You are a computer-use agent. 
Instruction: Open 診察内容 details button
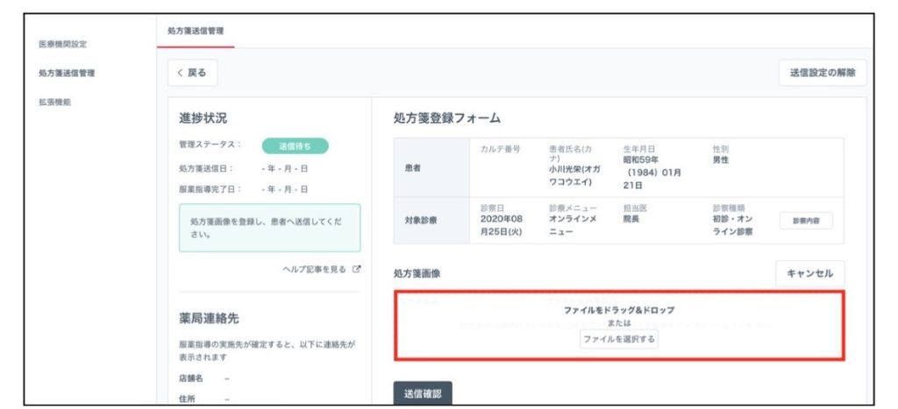point(805,221)
